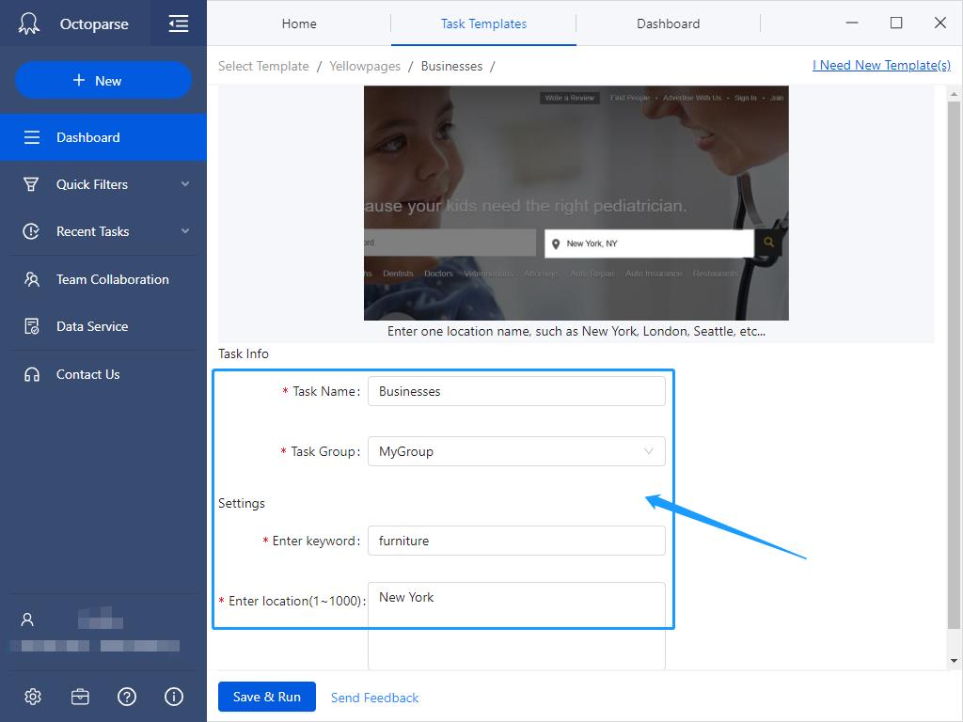Open the Send Feedback link
This screenshot has height=722, width=963.
coord(374,698)
